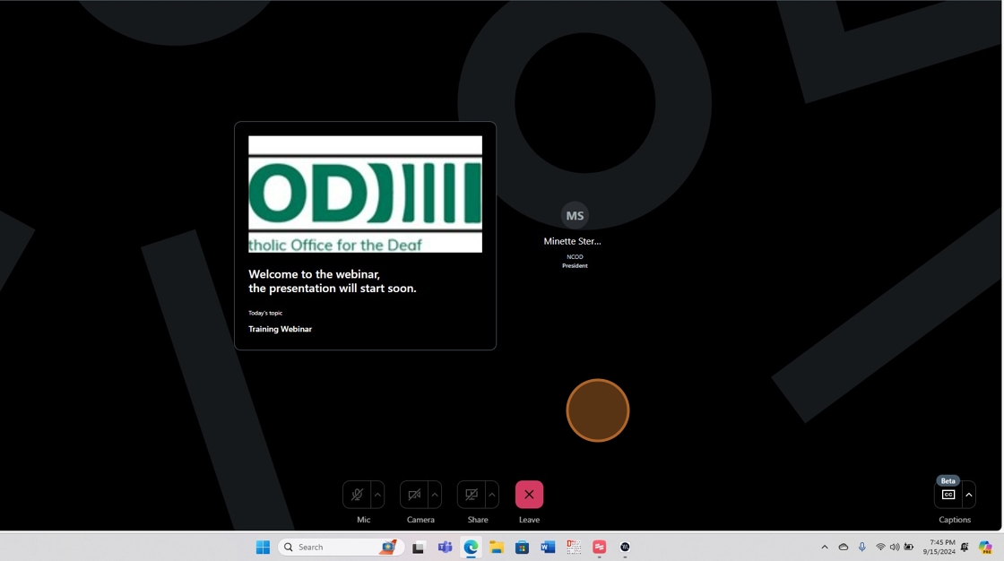Switch to Microsoft Edge in taskbar
The height and width of the screenshot is (561, 1004).
[471, 547]
